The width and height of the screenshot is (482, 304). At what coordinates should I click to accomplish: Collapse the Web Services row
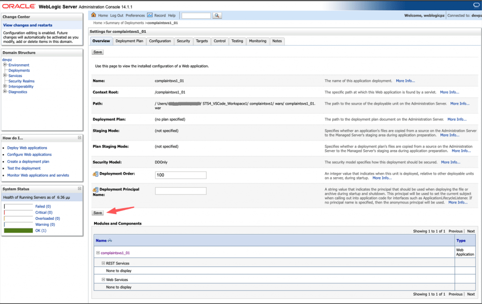point(103,280)
